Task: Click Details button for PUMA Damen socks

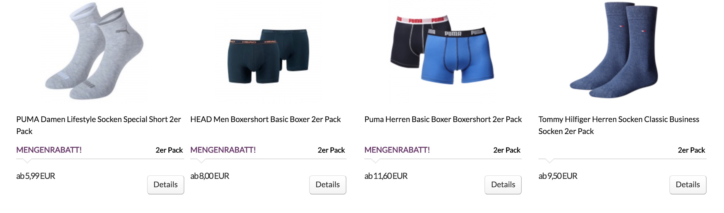Action: coord(166,185)
